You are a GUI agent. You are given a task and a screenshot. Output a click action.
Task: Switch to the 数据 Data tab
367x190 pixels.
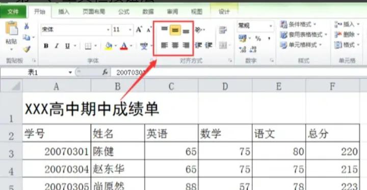tap(148, 12)
